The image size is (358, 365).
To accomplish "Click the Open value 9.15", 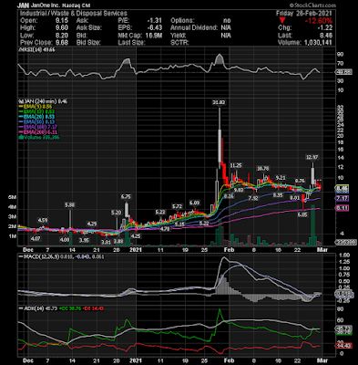I will point(62,21).
